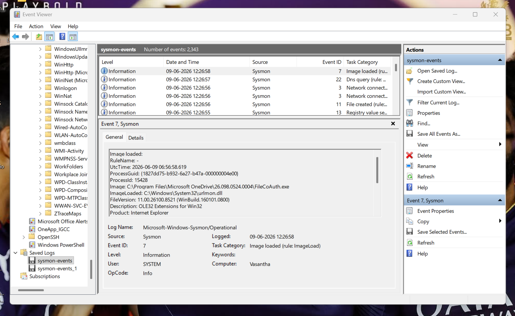
Task: Click the Find binoculars icon
Action: 410,123
